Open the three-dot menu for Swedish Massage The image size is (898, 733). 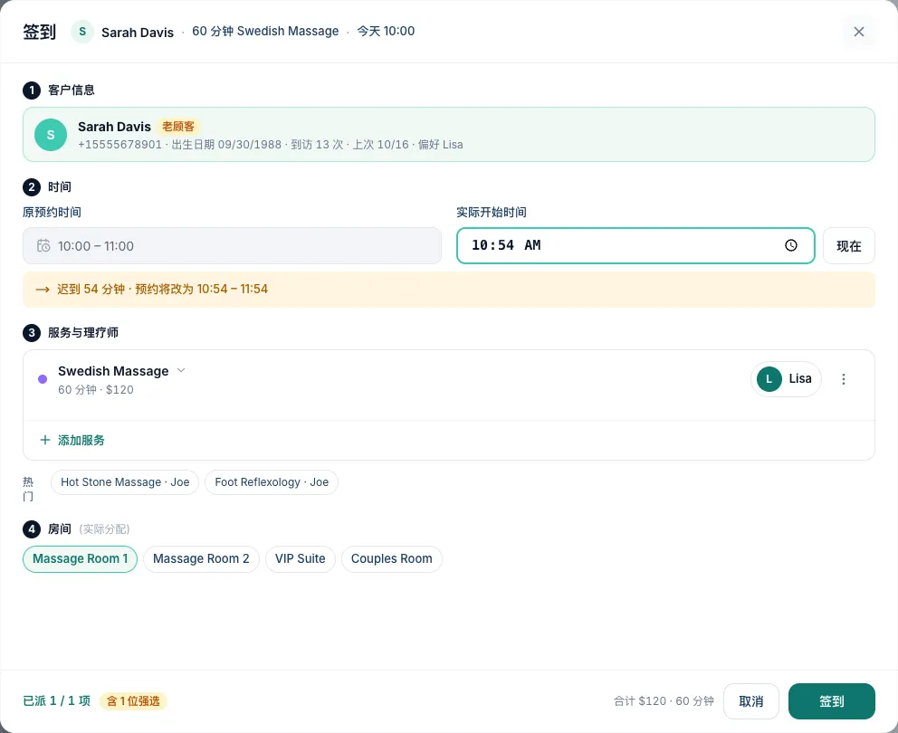(843, 379)
